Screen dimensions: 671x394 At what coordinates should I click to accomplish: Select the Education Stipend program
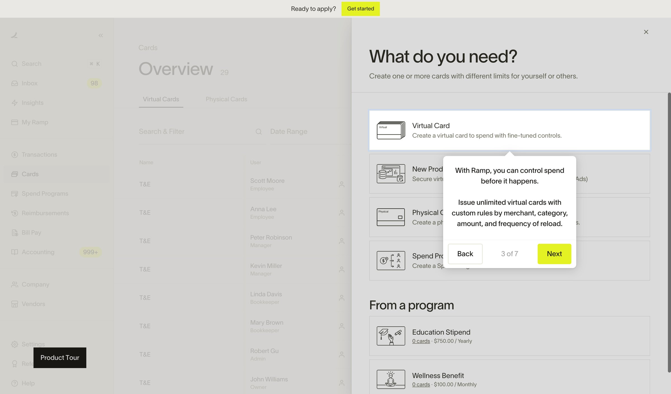coord(509,336)
